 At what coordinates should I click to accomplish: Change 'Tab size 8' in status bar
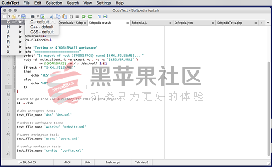coord(141,162)
